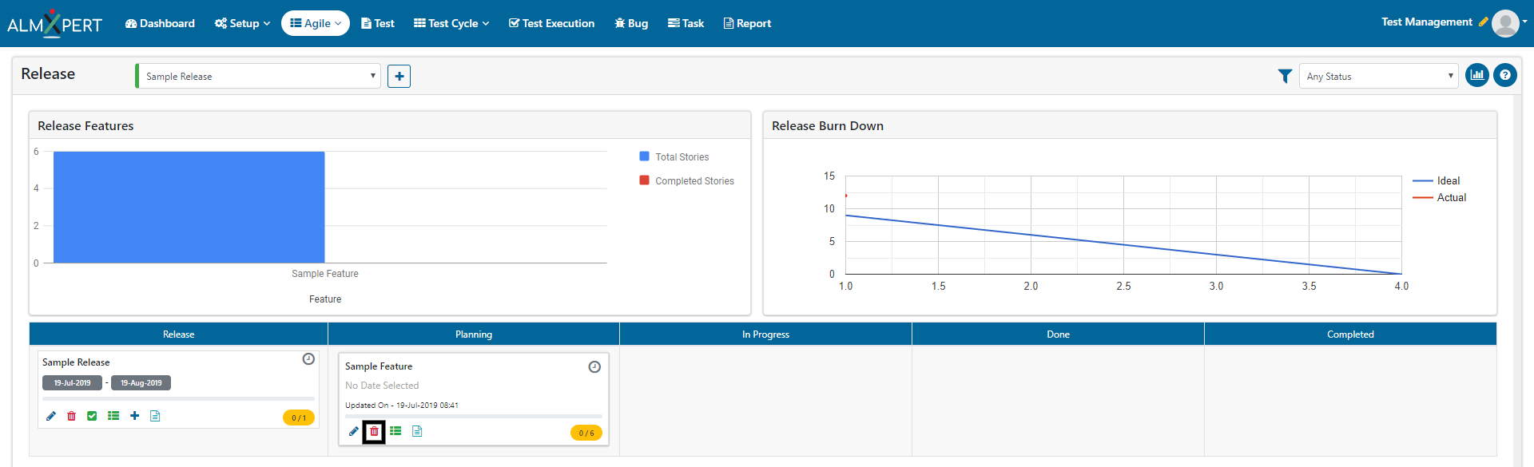The width and height of the screenshot is (1534, 467).
Task: Open list view icon on Sample Release
Action: coord(113,416)
